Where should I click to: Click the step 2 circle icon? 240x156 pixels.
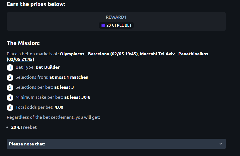[10, 78]
